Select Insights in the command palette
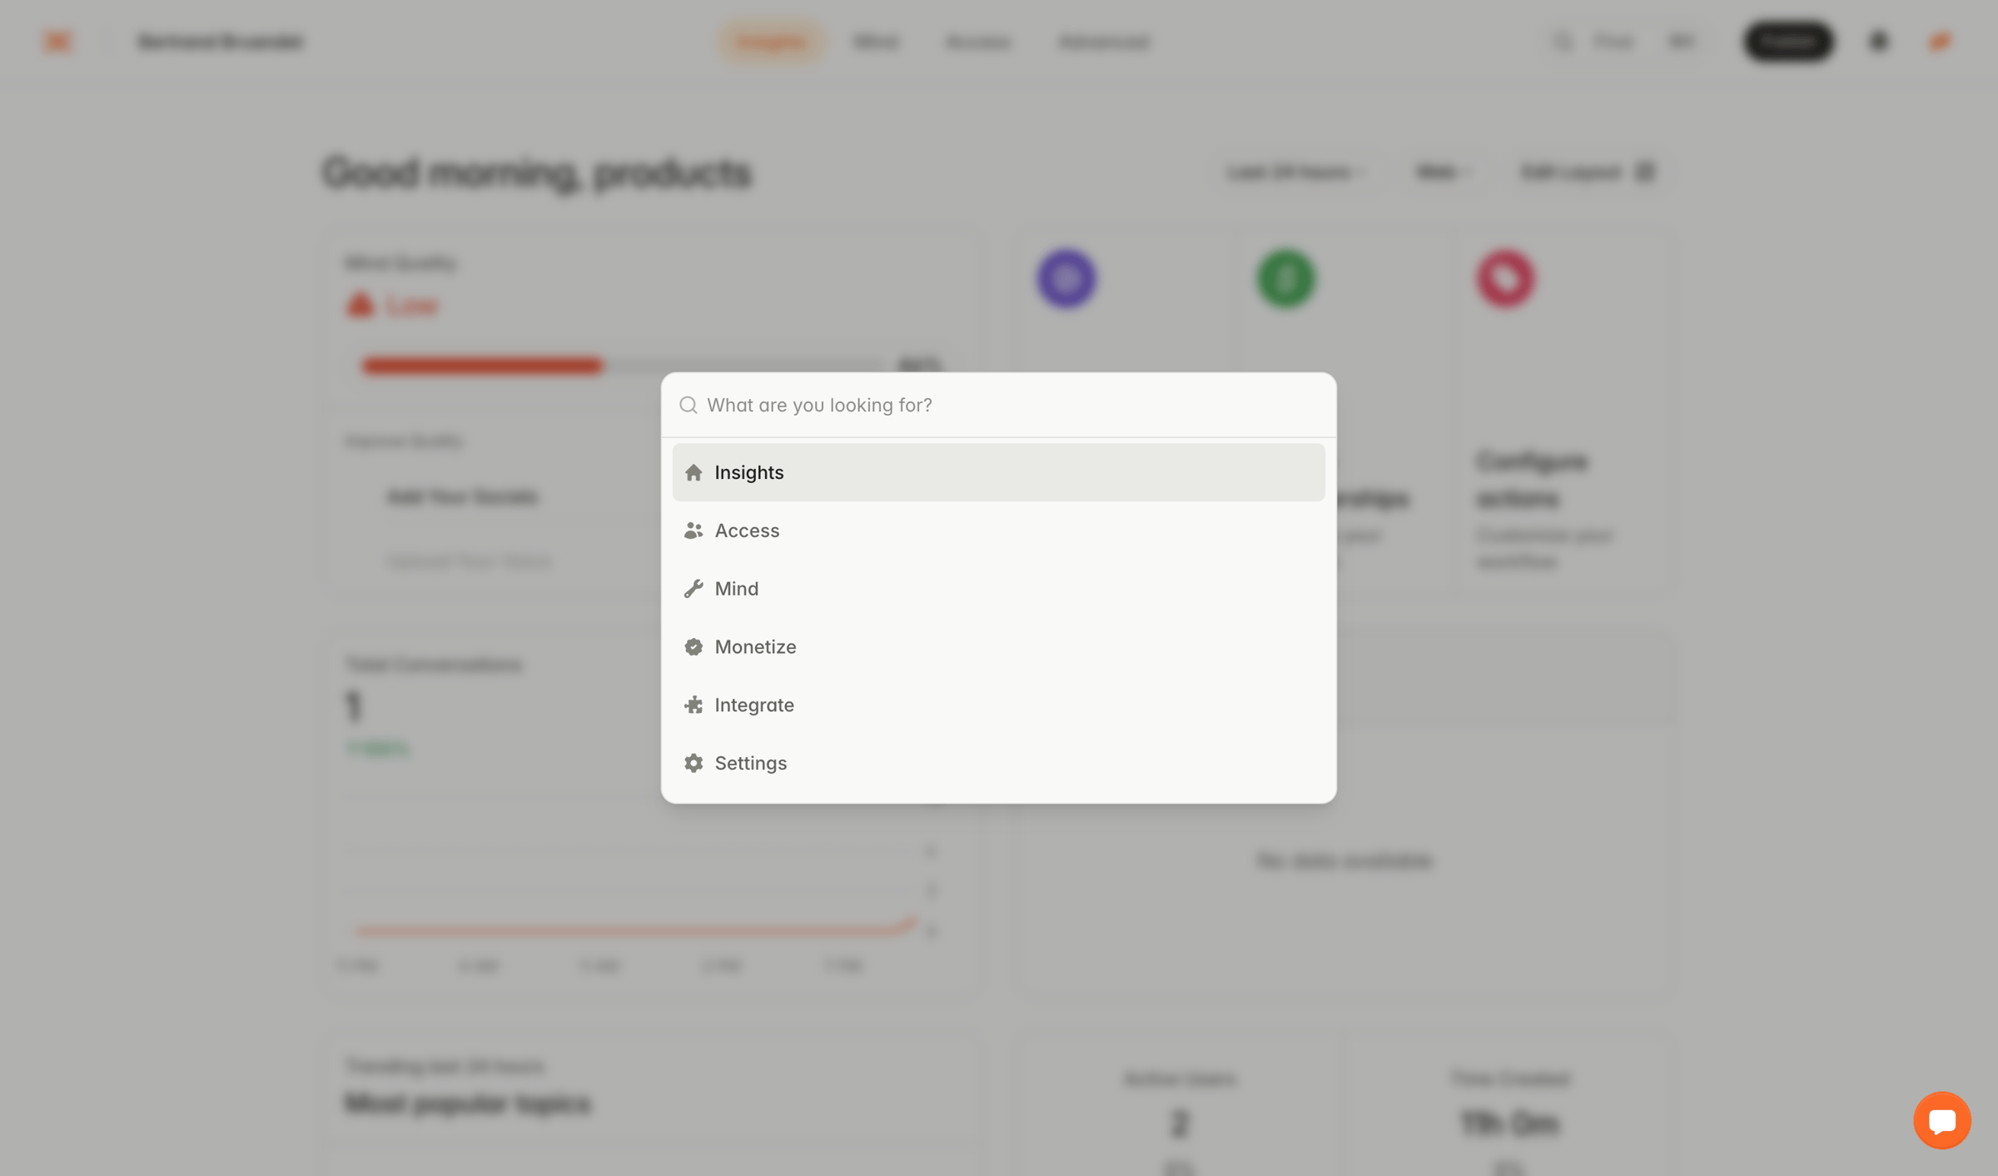The width and height of the screenshot is (1998, 1176). 998,472
